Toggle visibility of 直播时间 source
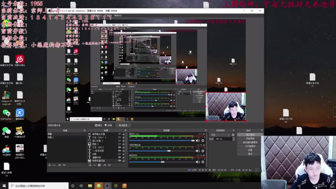 (119, 157)
